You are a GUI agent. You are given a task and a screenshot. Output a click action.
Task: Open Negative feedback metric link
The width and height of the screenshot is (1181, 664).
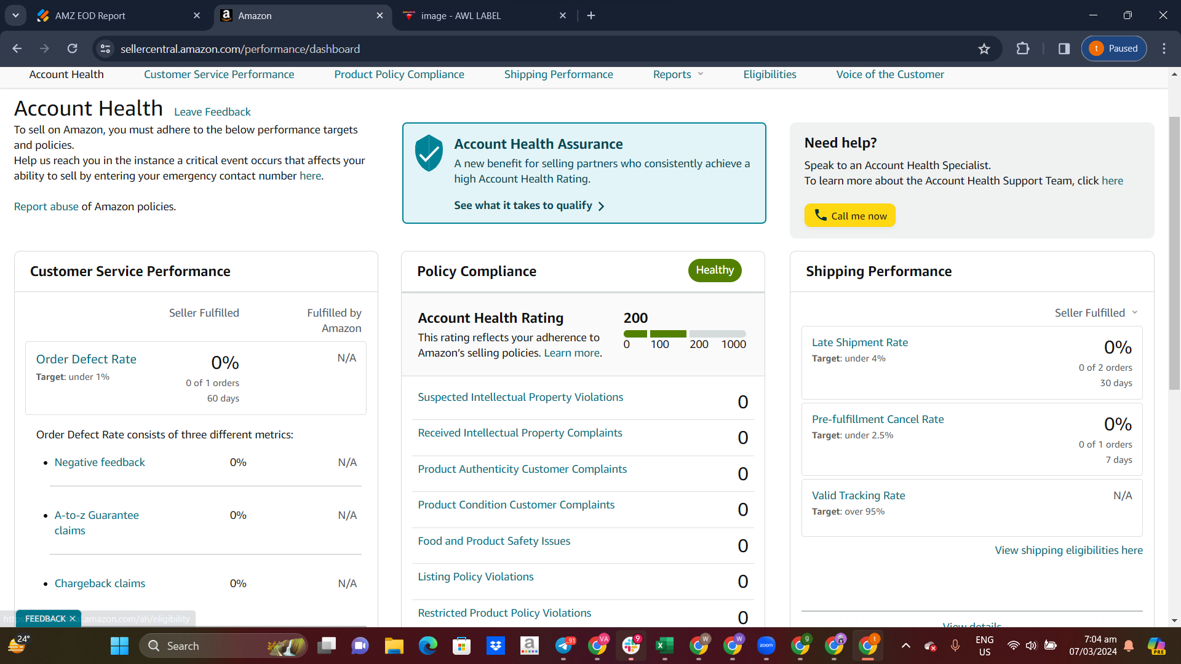pos(100,462)
